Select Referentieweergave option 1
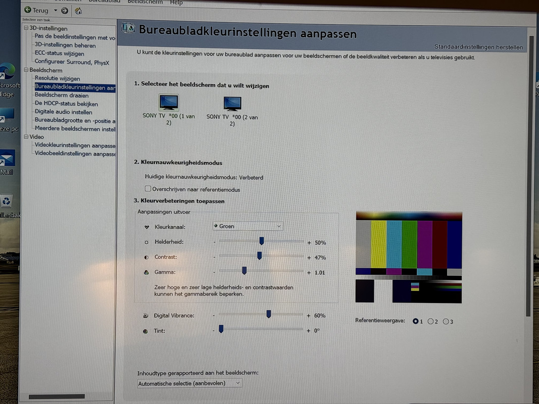Viewport: 539px width, 404px height. [x=416, y=321]
